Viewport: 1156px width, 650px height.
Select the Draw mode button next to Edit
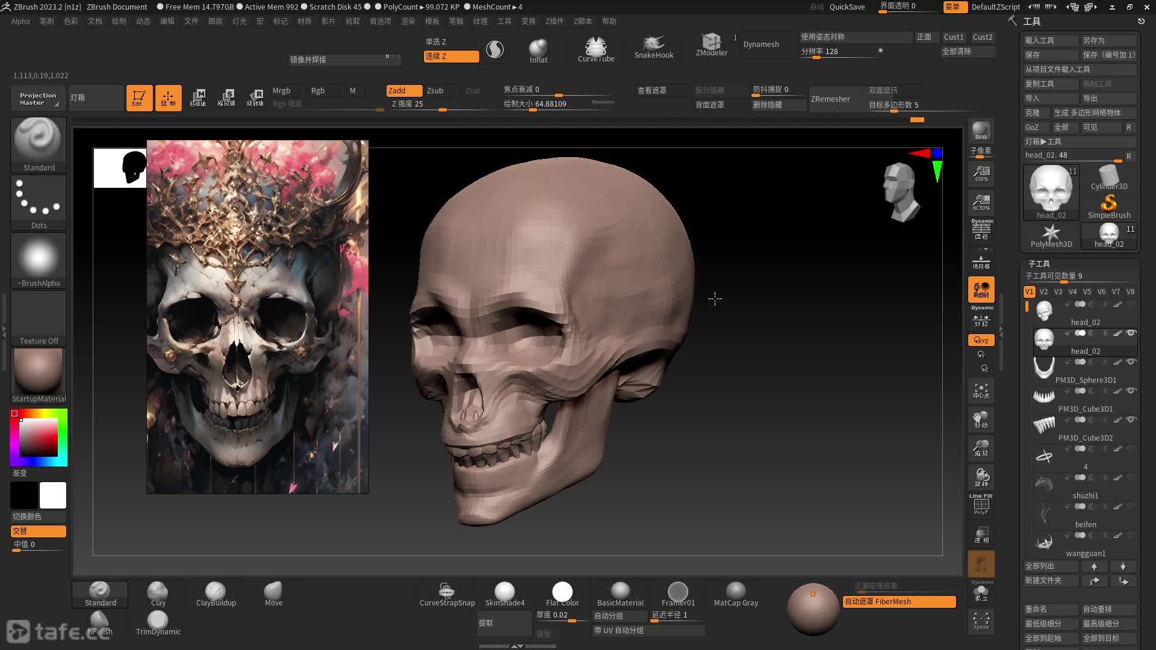coord(168,97)
